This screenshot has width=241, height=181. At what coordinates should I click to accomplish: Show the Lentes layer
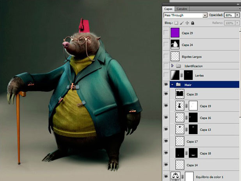coord(166,75)
